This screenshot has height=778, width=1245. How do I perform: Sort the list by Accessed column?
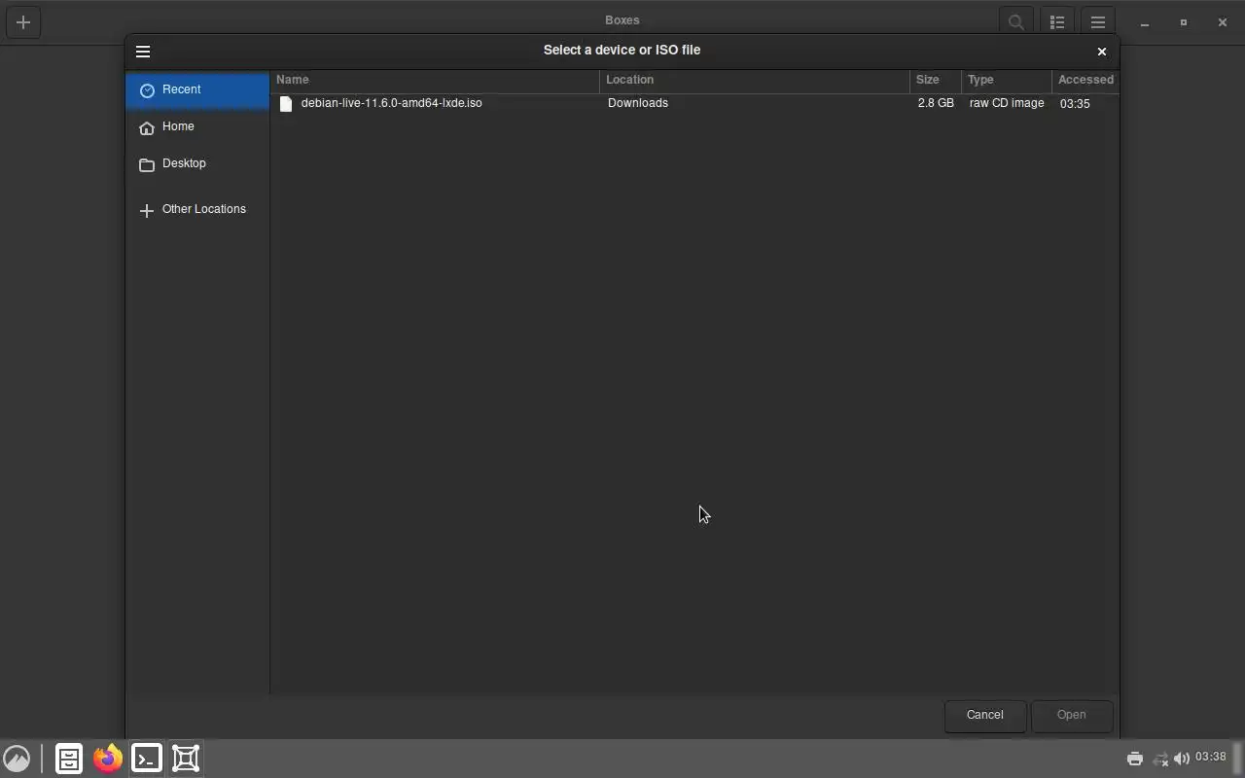[1085, 80]
